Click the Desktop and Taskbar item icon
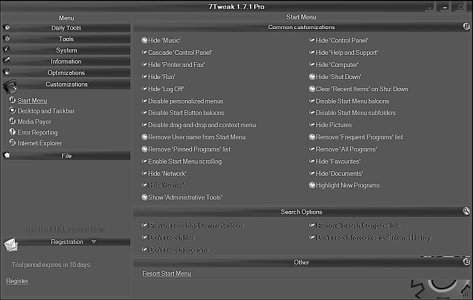This screenshot has width=473, height=300. tap(12, 110)
